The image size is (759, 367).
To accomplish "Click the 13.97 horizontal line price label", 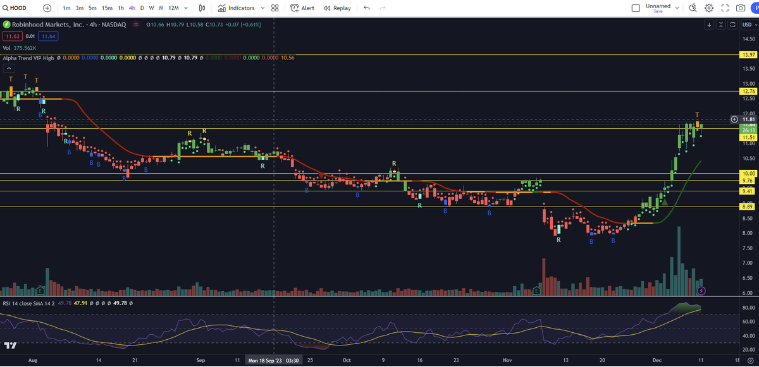I will [749, 55].
